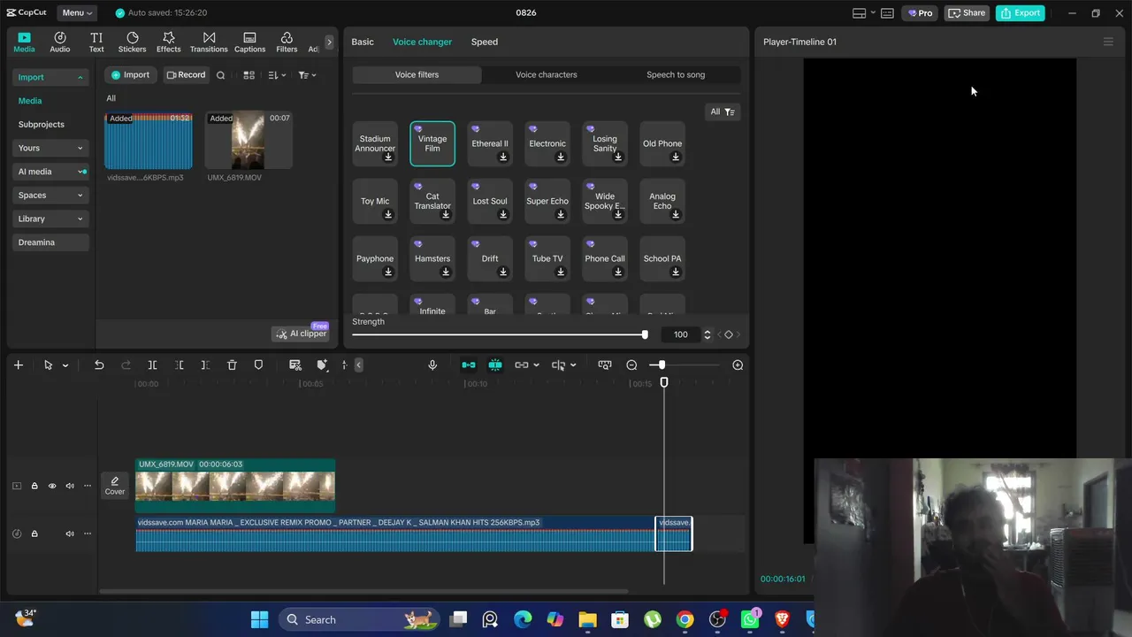Open the AI clipper tool
Image resolution: width=1132 pixels, height=637 pixels.
coord(301,334)
